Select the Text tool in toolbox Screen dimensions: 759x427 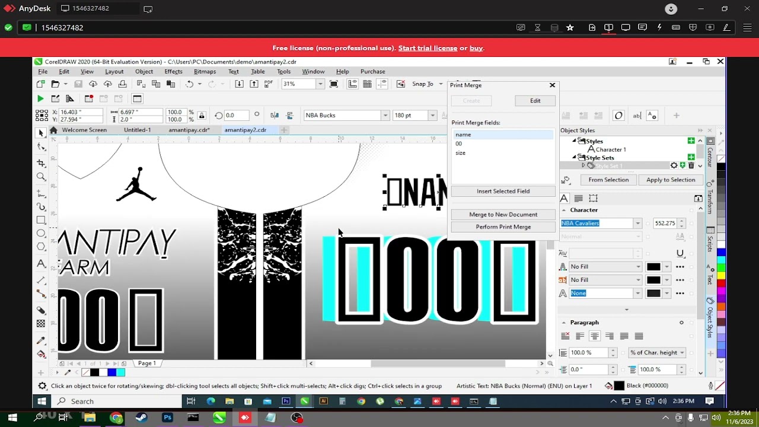41,263
